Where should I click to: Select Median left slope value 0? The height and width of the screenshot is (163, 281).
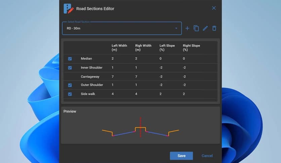160,59
